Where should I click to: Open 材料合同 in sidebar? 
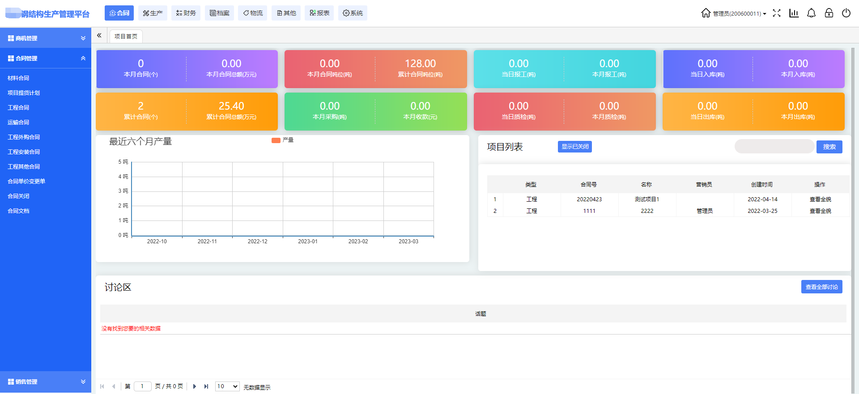[18, 78]
